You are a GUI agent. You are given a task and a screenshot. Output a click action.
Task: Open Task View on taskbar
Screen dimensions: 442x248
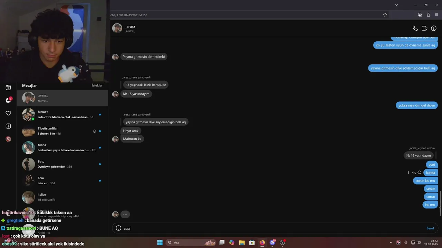coord(222,242)
